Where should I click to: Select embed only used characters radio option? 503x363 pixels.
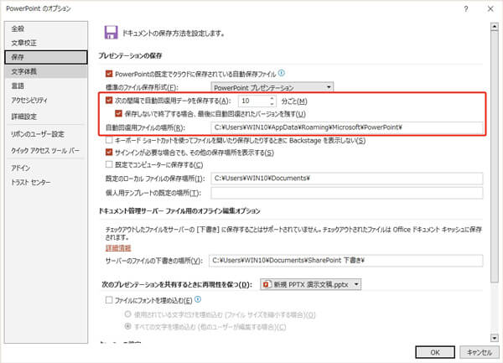click(128, 314)
